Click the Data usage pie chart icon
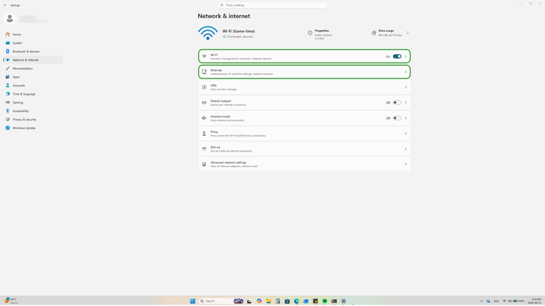Image resolution: width=545 pixels, height=306 pixels. coord(374,33)
